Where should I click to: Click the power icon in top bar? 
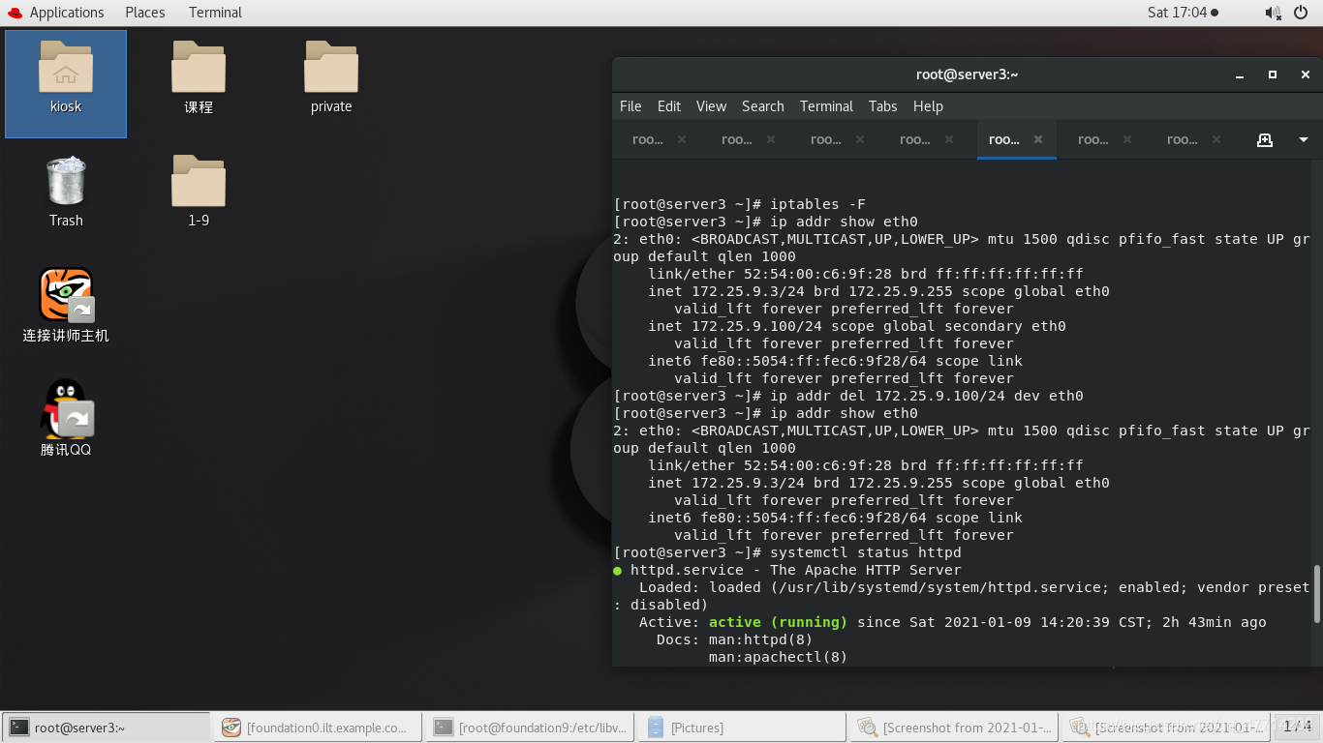(1302, 13)
